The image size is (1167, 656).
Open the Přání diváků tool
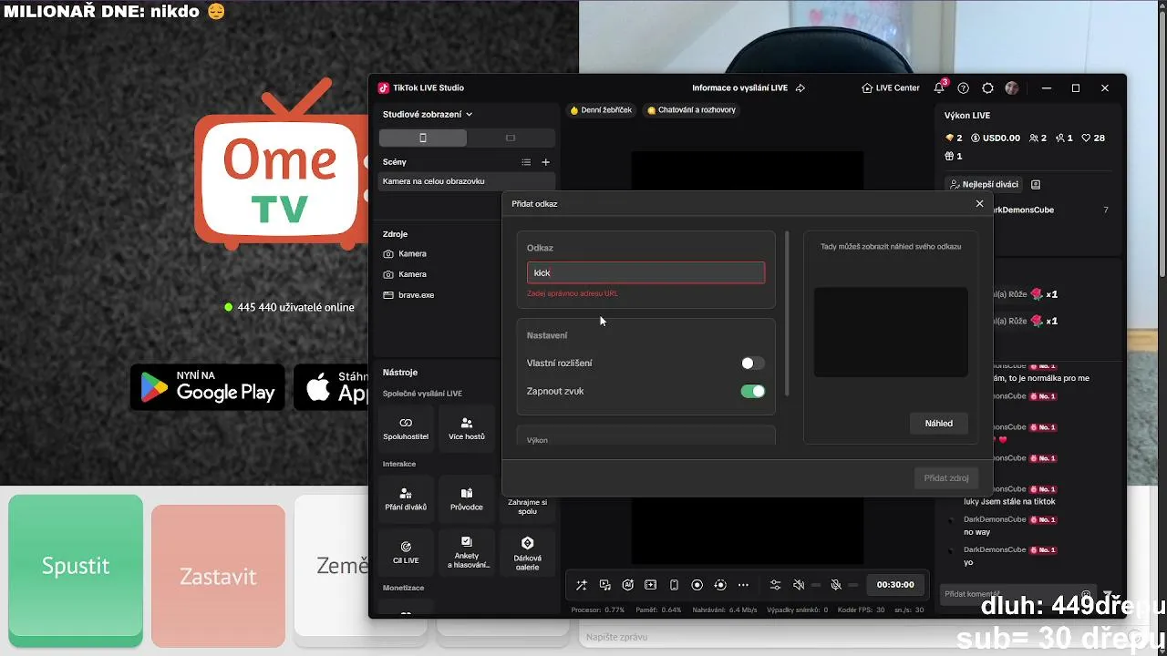[x=406, y=499]
